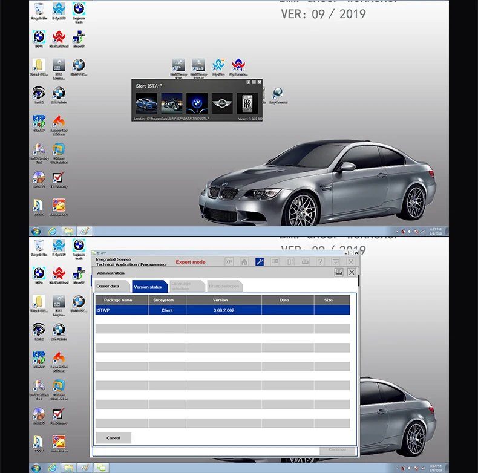478x473 pixels.
Task: Open the Brand selection tab
Action: 224,286
